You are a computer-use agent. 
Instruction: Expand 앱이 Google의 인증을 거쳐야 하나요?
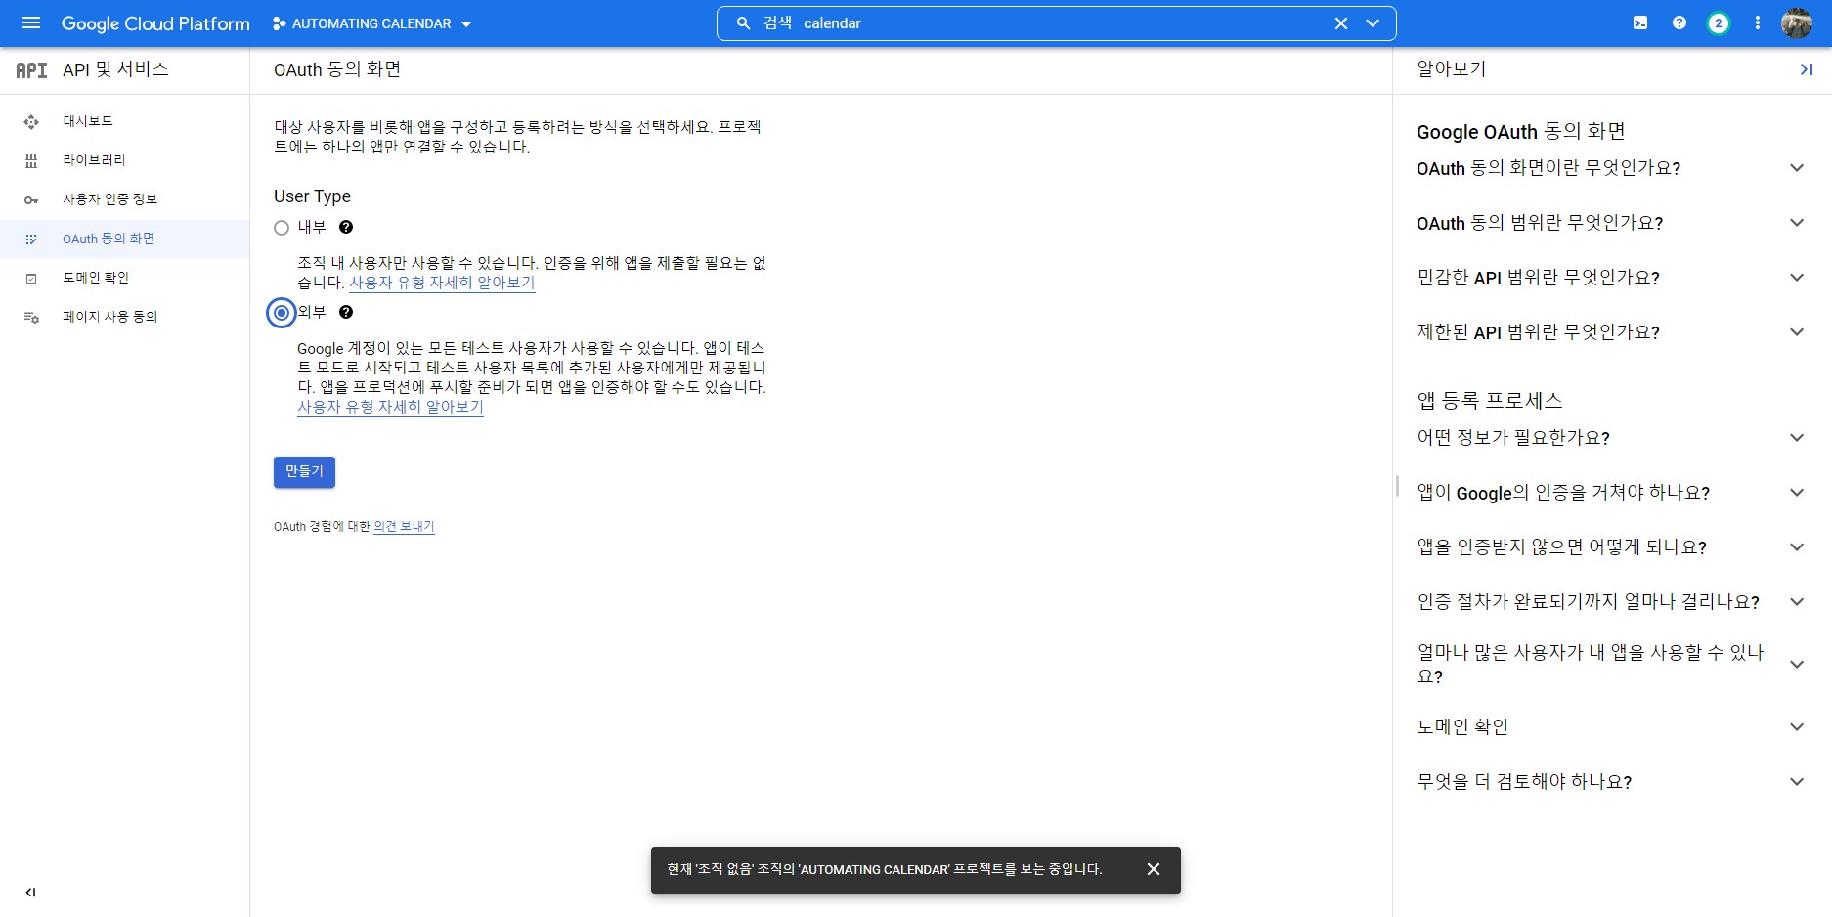(1610, 493)
